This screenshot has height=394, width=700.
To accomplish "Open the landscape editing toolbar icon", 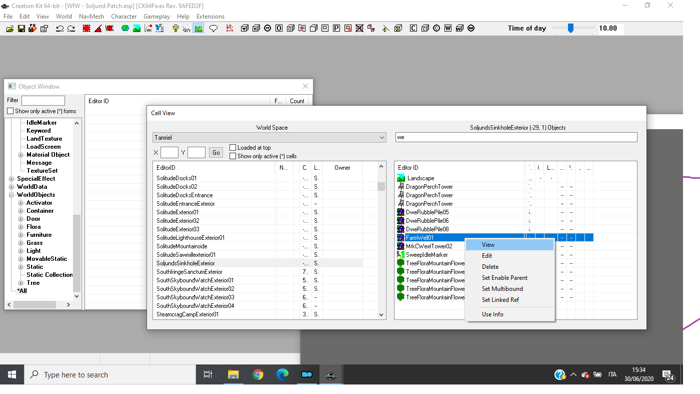I will pos(136,29).
